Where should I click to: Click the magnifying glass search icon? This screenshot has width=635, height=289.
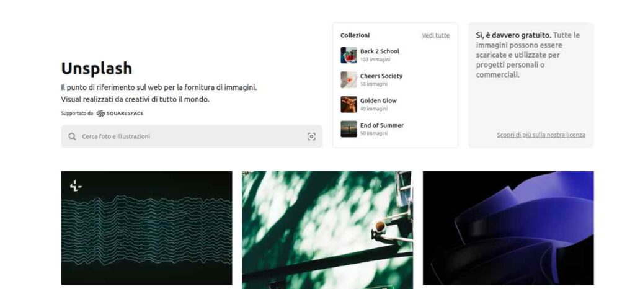(x=72, y=136)
